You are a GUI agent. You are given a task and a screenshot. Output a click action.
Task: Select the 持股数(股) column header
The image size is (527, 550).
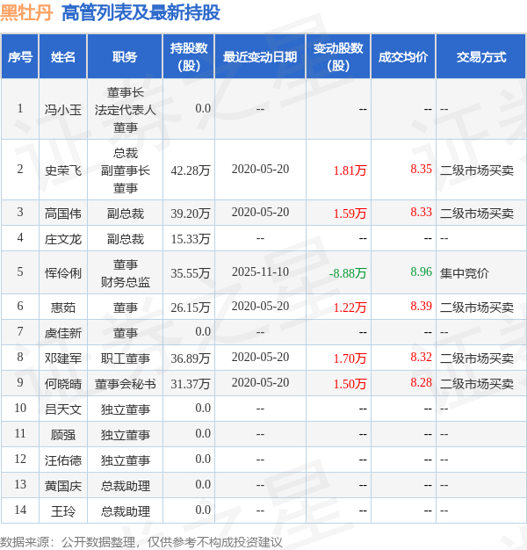(x=189, y=56)
